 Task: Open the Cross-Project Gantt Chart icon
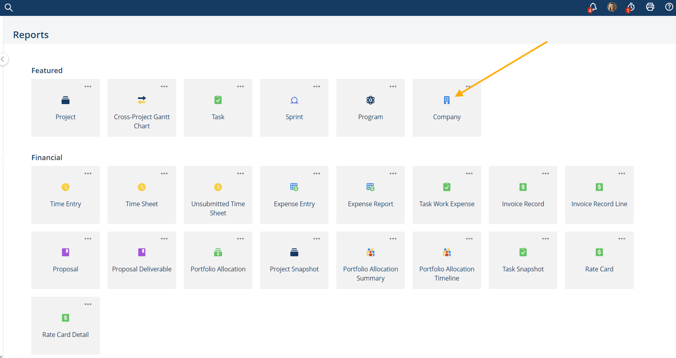142,100
